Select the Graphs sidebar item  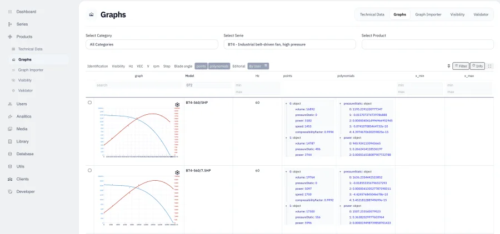[25, 59]
